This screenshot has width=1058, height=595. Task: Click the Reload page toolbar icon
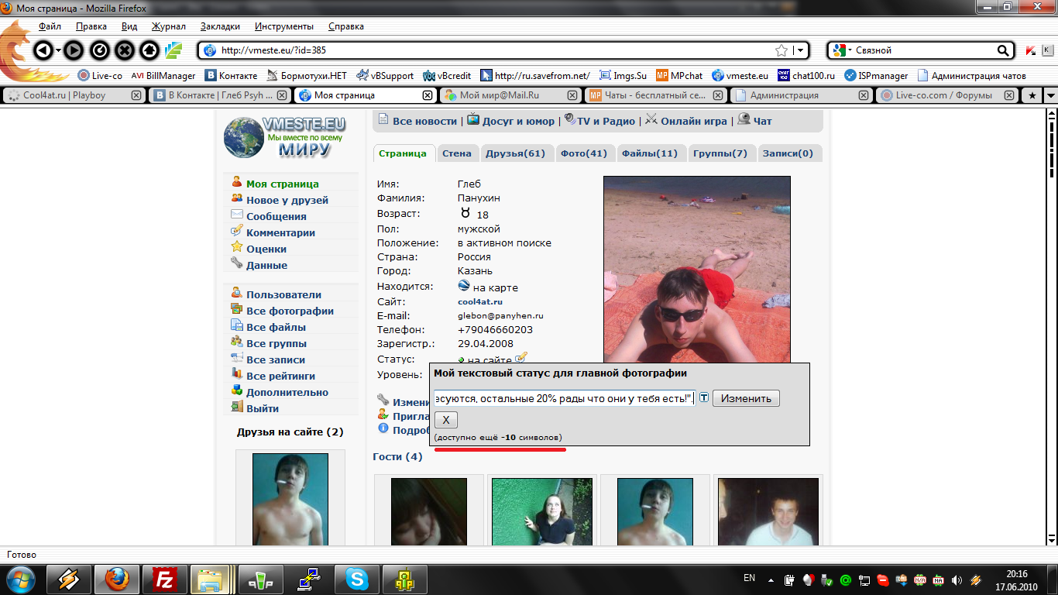(x=99, y=51)
